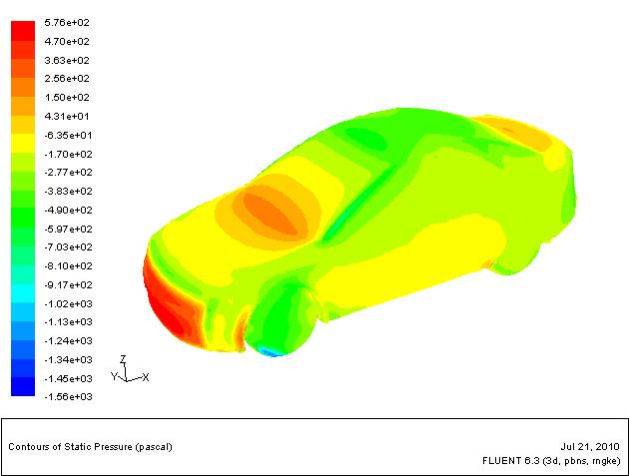Click the Contours of Static Pressure caption
The height and width of the screenshot is (476, 629).
(90, 447)
